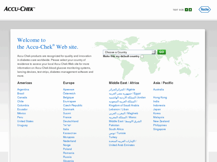Open the Uruguay link
Image resolution: width=217 pixels, height=162 pixels.
(22, 125)
